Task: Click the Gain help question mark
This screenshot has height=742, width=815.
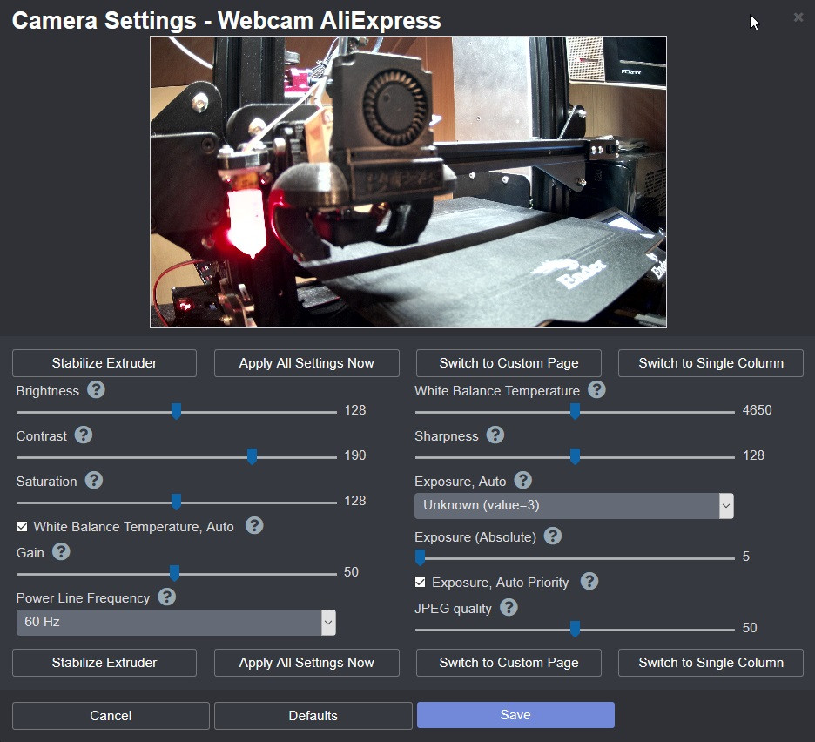Action: point(61,552)
